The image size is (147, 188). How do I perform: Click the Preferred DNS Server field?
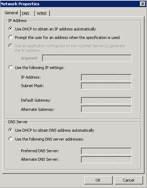click(x=106, y=151)
